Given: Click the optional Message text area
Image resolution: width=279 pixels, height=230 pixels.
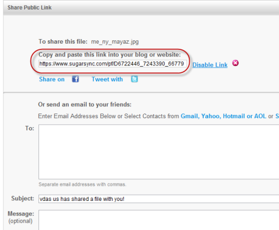Looking at the screenshot, I should (x=158, y=220).
